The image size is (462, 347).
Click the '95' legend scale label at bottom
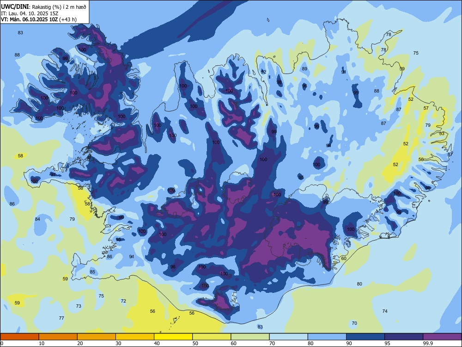[x=387, y=343]
